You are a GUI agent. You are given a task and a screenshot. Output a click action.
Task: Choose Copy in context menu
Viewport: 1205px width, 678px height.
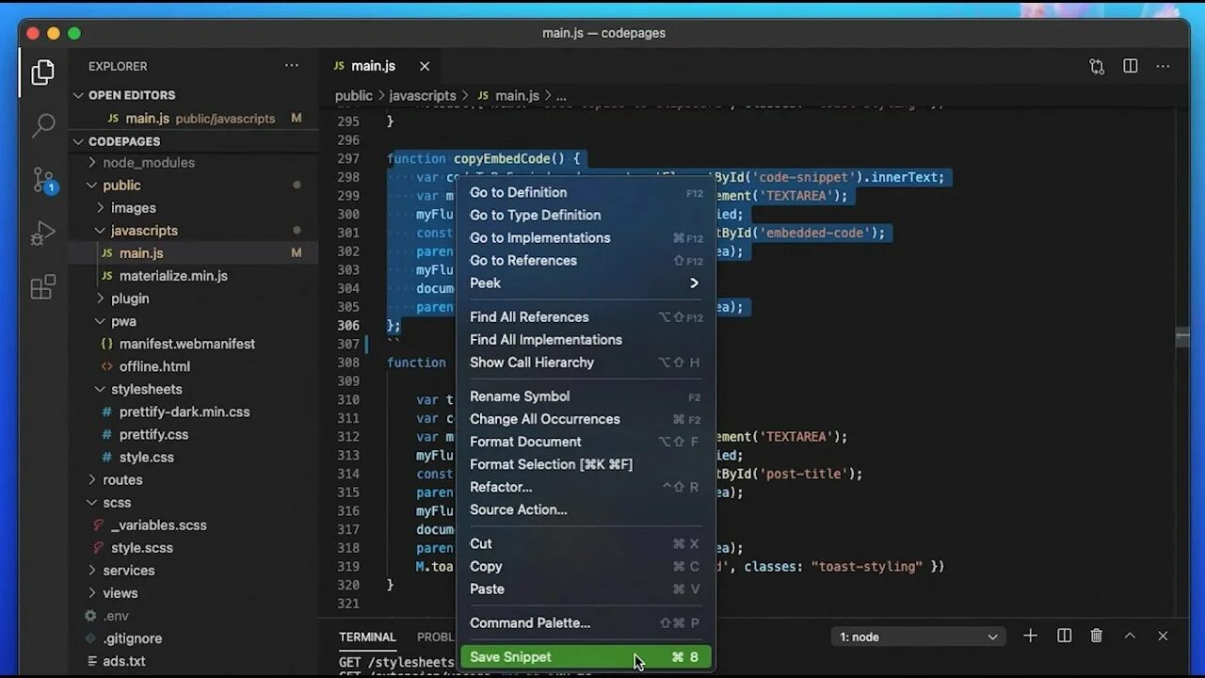coord(586,566)
